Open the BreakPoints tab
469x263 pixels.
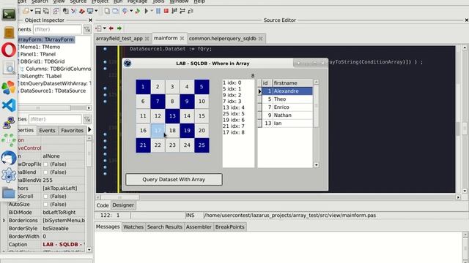(229, 227)
